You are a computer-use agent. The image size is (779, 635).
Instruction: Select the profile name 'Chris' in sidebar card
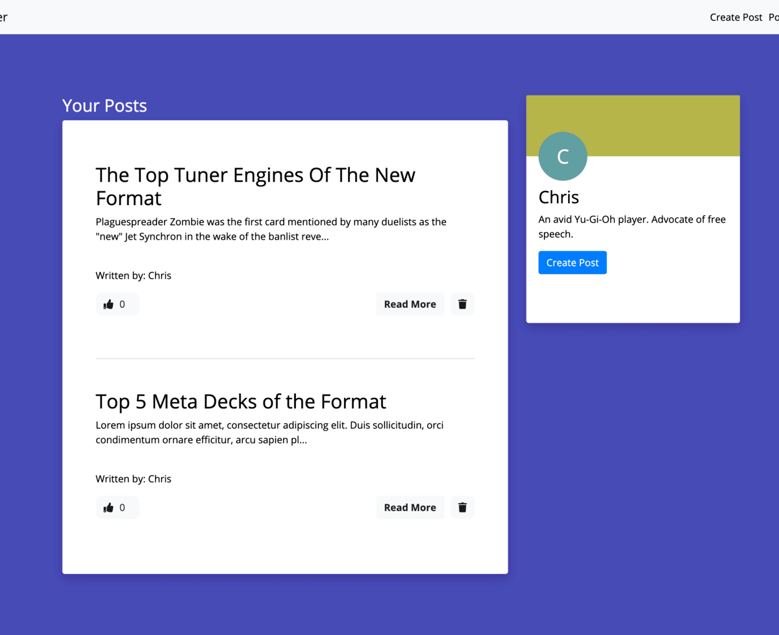click(559, 197)
